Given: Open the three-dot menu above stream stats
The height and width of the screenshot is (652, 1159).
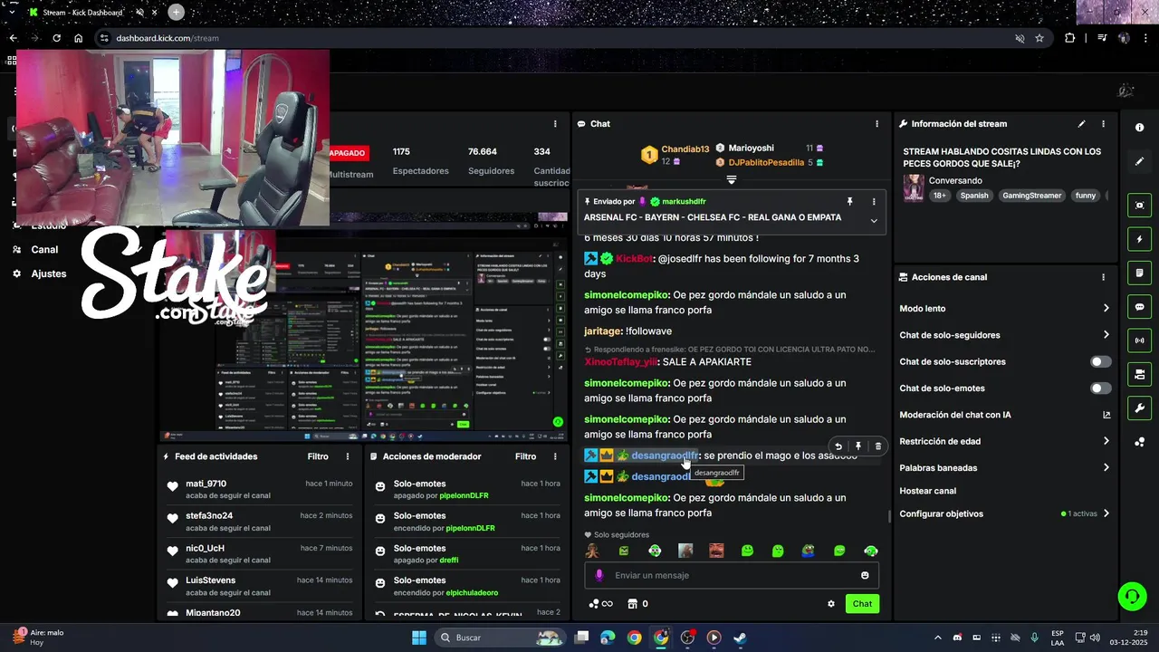Looking at the screenshot, I should pyautogui.click(x=555, y=124).
